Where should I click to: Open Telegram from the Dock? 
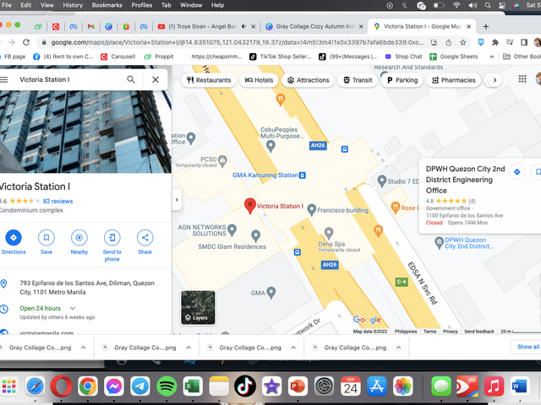[x=140, y=386]
